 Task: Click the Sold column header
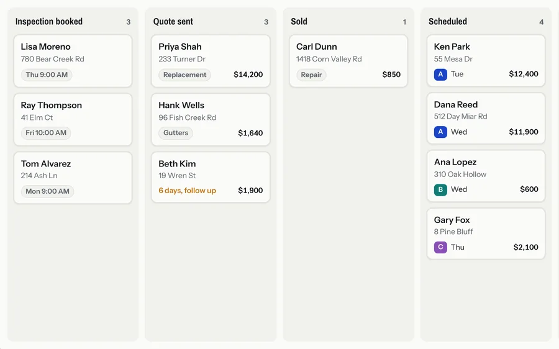(299, 21)
